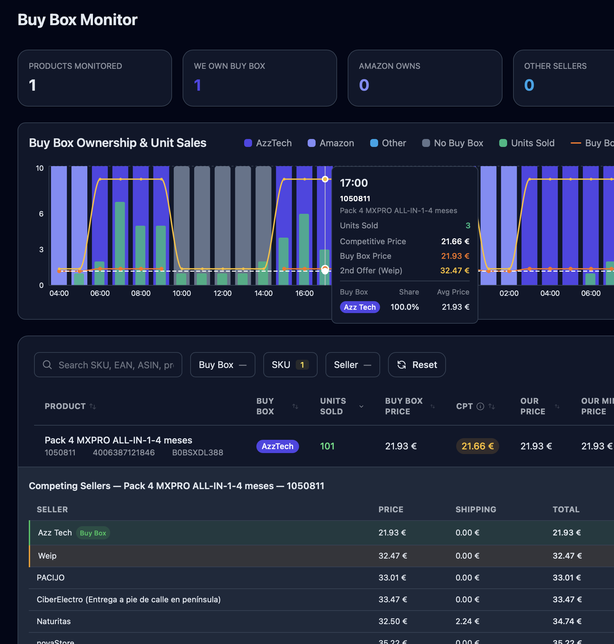Sort by Buy Box column arrows

(x=295, y=406)
